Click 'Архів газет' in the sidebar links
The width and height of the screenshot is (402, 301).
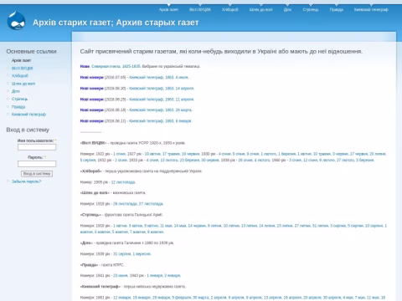coord(21,60)
